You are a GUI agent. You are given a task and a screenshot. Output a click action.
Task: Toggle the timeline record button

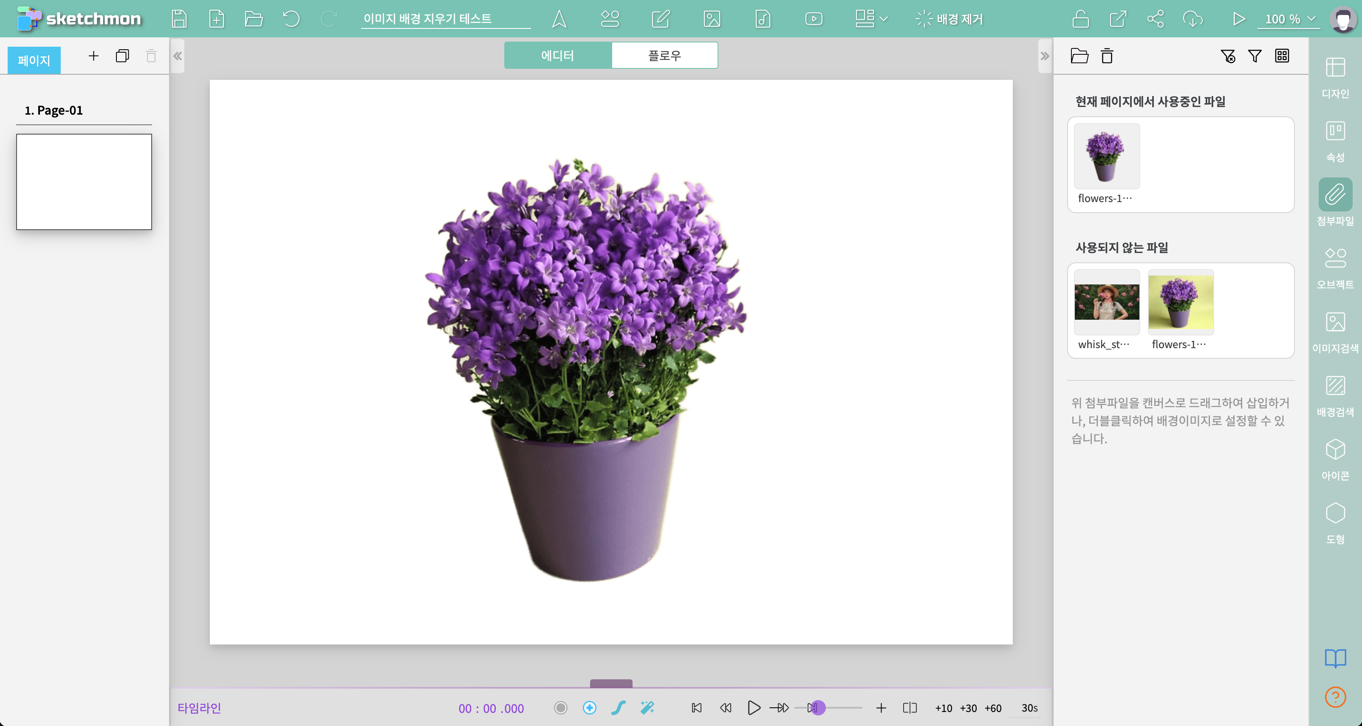(x=560, y=707)
